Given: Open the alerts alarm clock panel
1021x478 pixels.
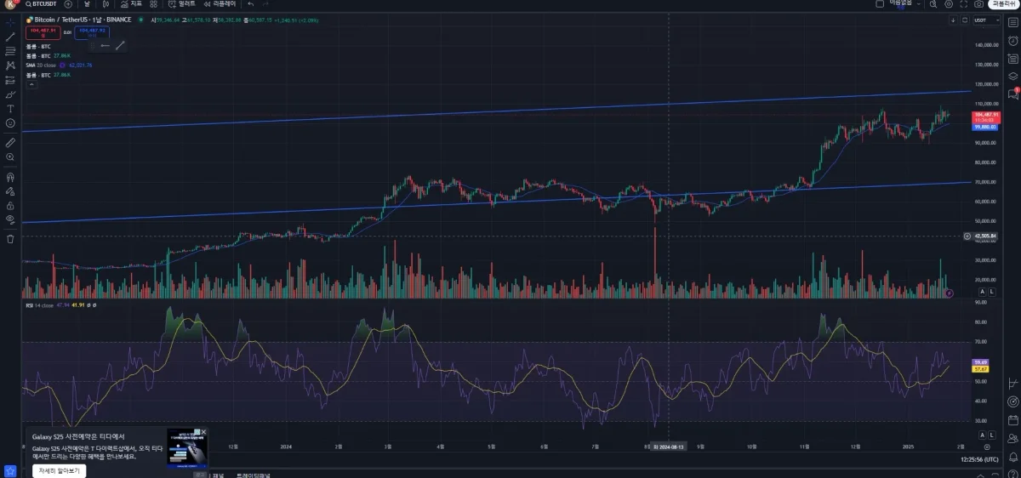Looking at the screenshot, I should point(1012,41).
